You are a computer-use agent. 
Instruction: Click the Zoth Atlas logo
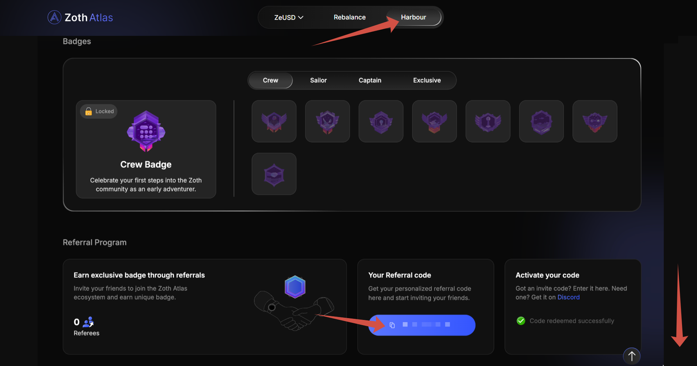(80, 17)
